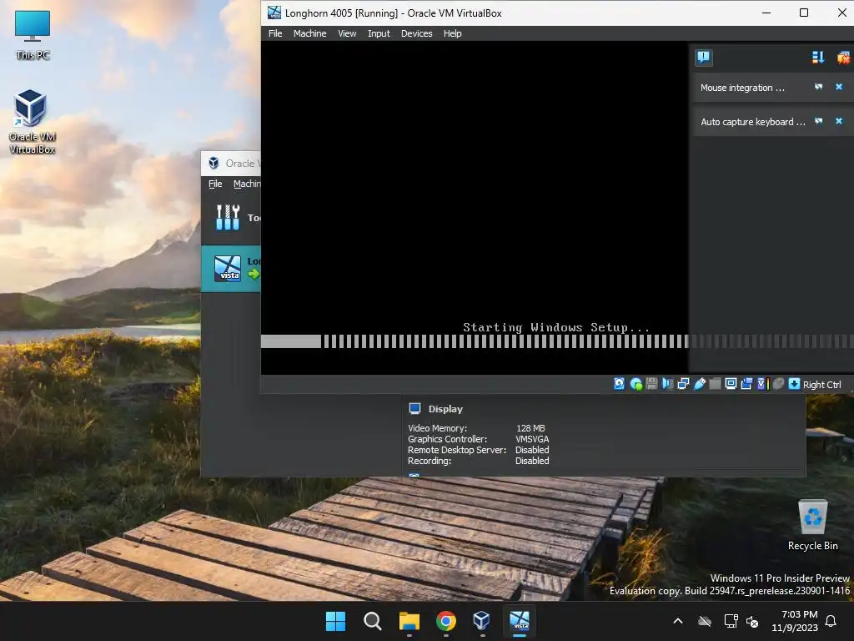
Task: Open the Devices menu
Action: (417, 33)
